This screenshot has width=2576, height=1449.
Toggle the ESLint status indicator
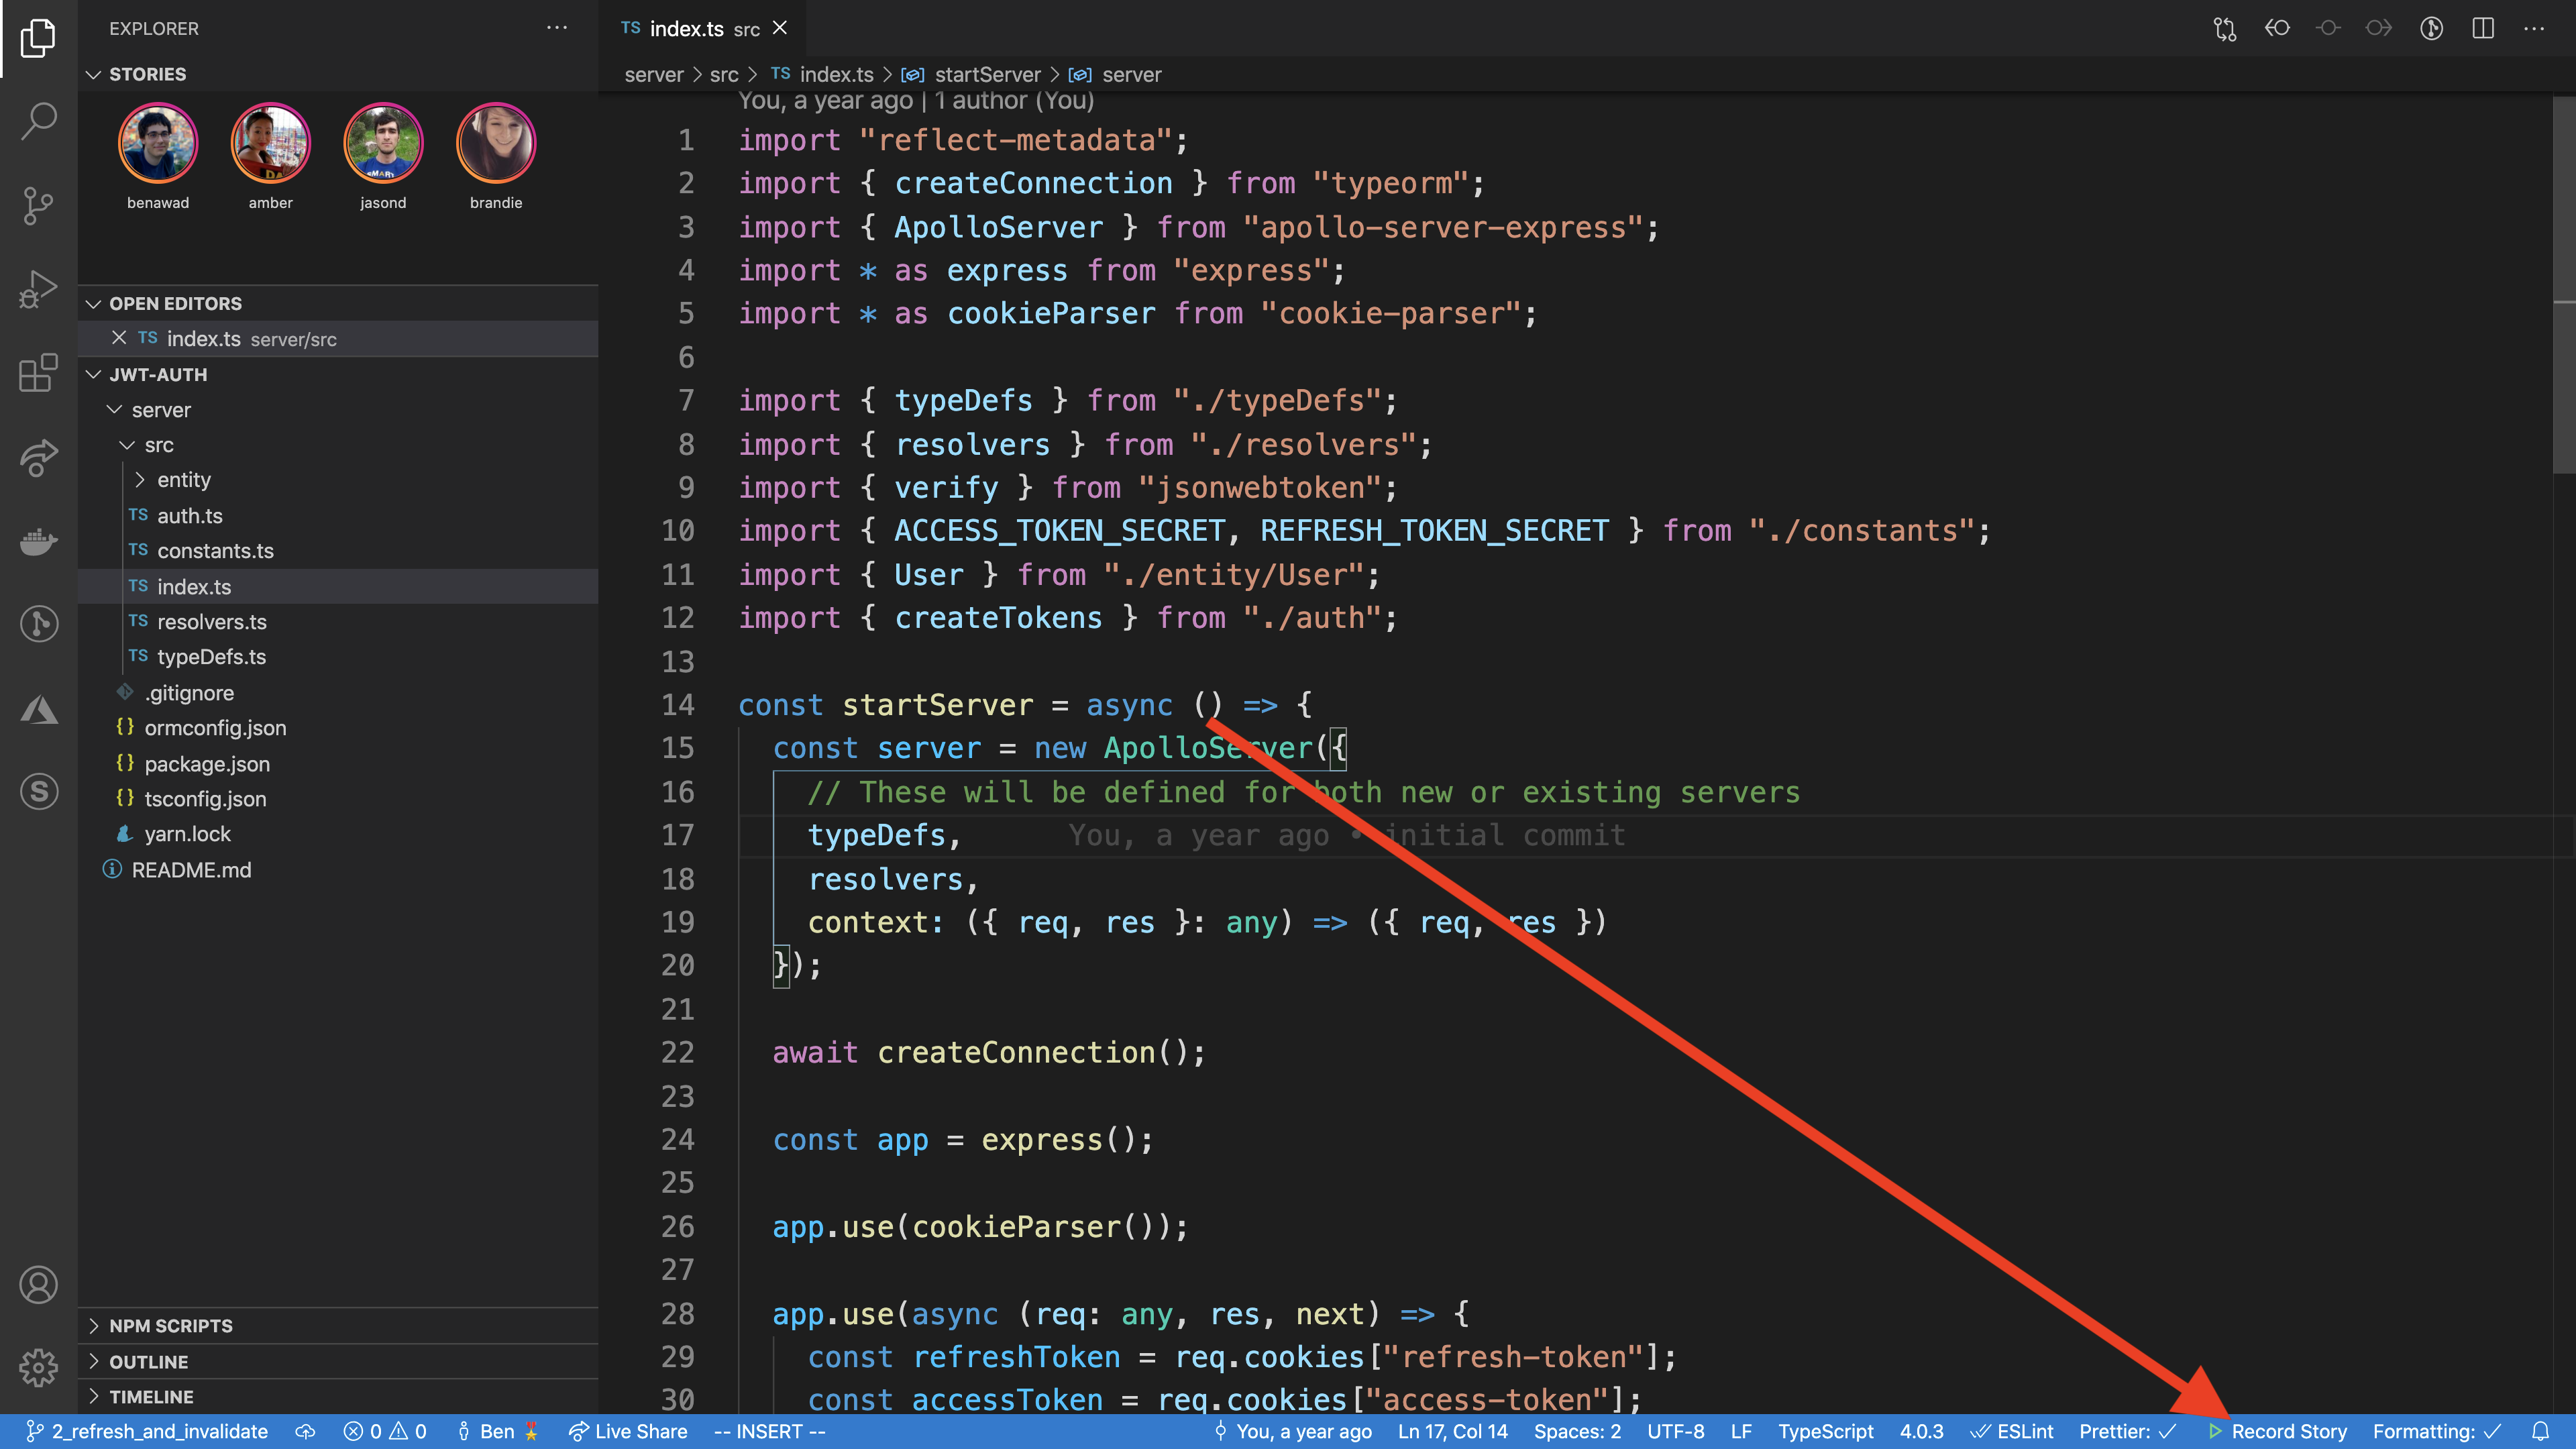(x=2011, y=1431)
